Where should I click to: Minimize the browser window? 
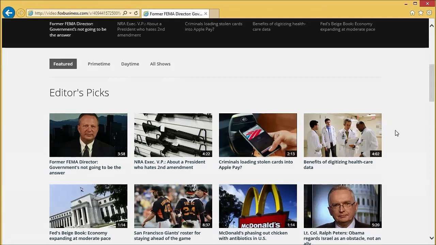[x=406, y=4]
